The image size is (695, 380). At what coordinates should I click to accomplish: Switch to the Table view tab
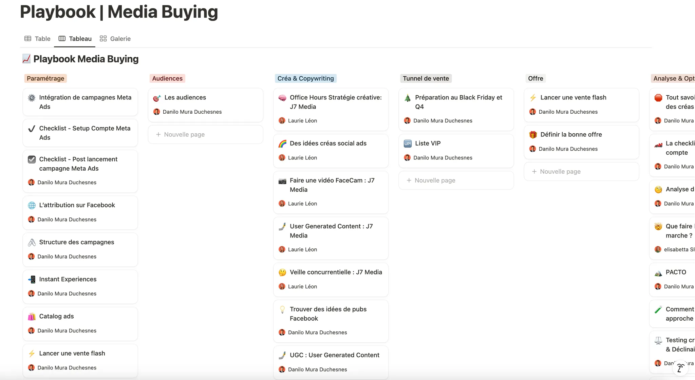pos(37,39)
